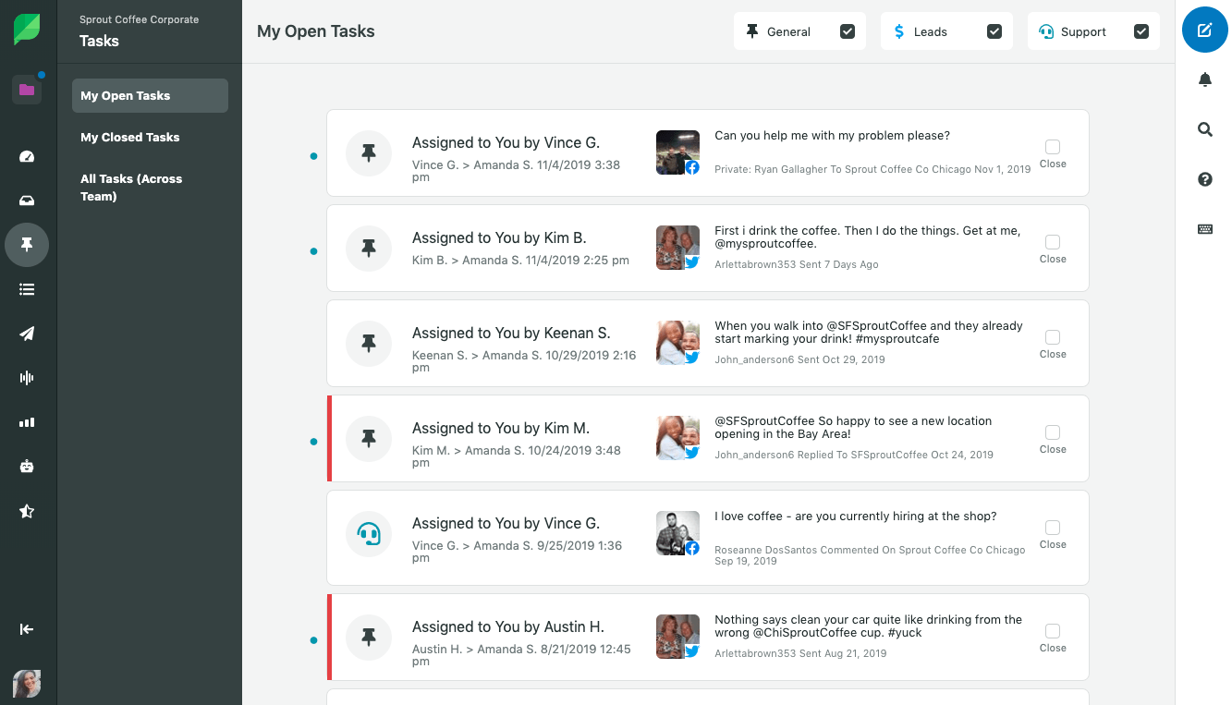
Task: Toggle the Leads task filter checkbox
Action: pos(994,31)
